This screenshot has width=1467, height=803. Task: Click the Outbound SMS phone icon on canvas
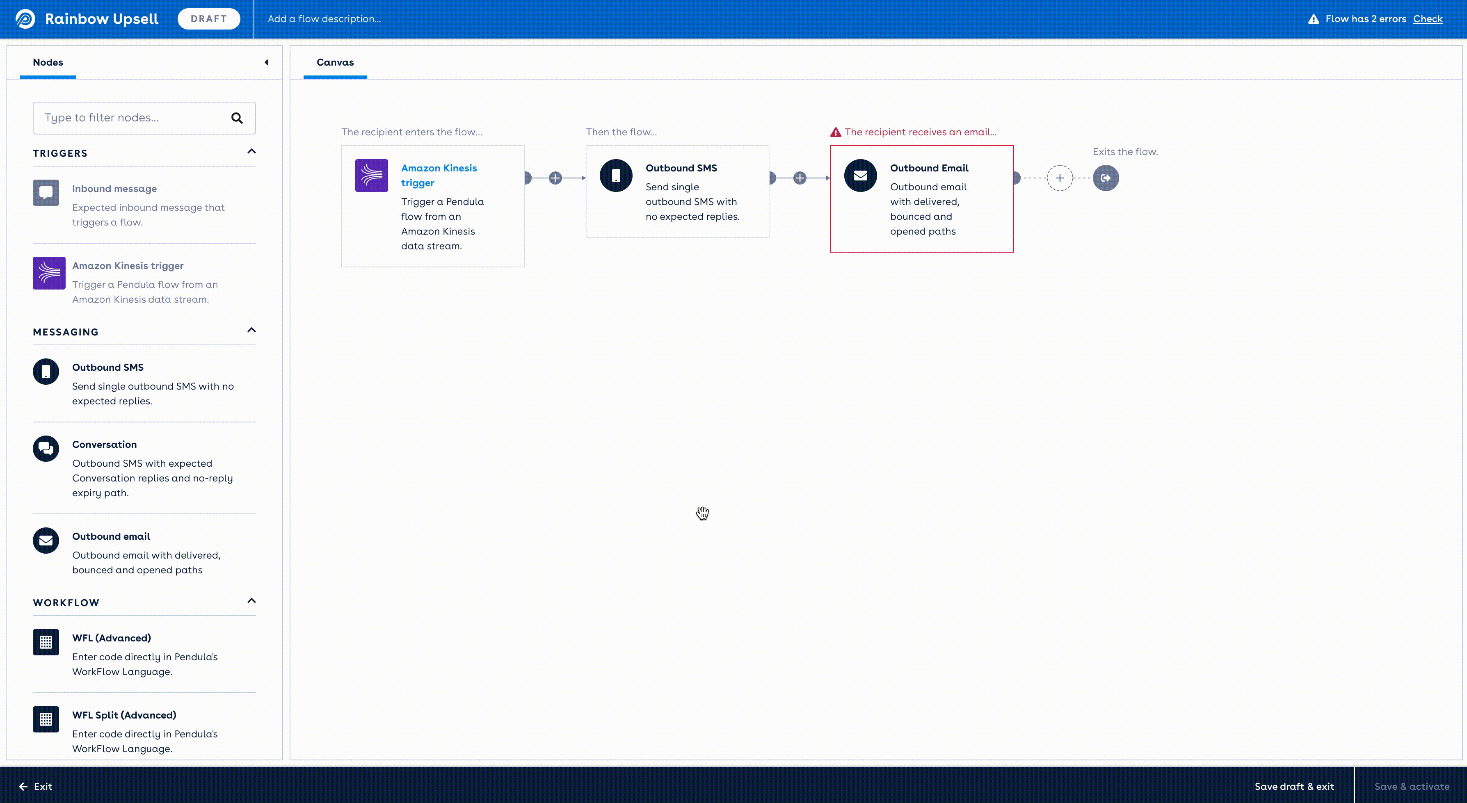(x=616, y=176)
